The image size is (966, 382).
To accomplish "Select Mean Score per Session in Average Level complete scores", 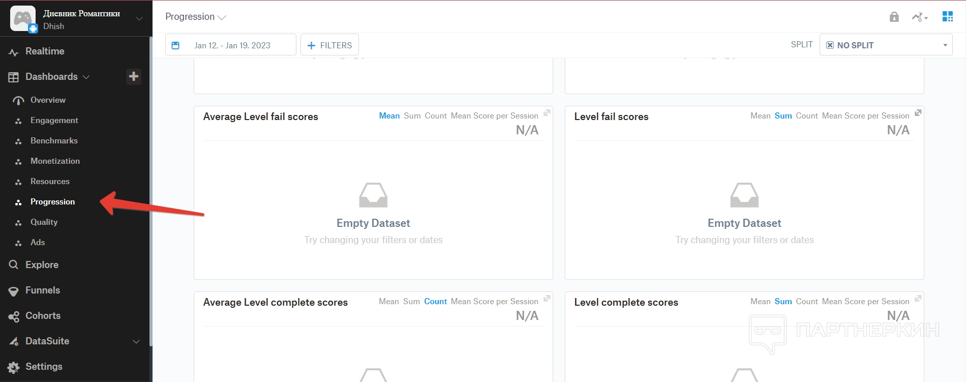I will [x=495, y=302].
